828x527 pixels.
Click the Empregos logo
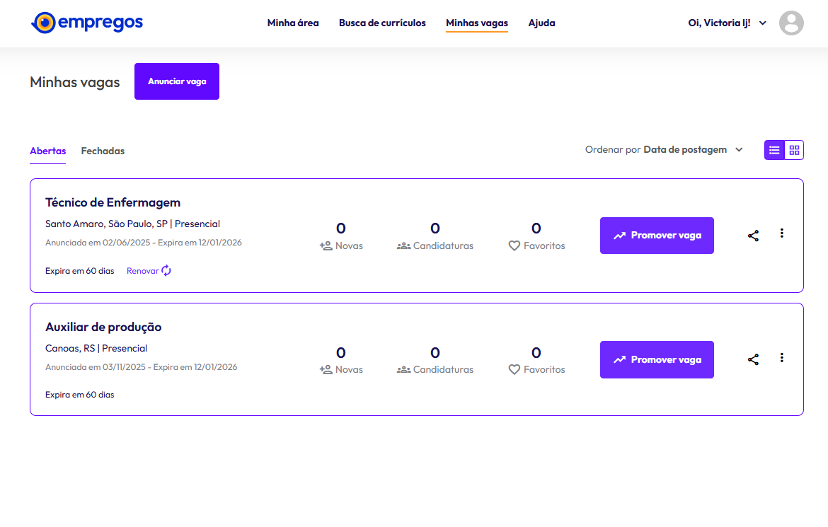click(x=87, y=23)
